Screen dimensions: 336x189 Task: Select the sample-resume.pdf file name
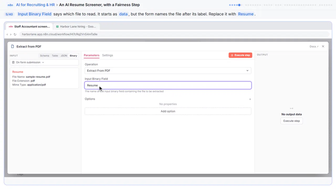[38, 77]
